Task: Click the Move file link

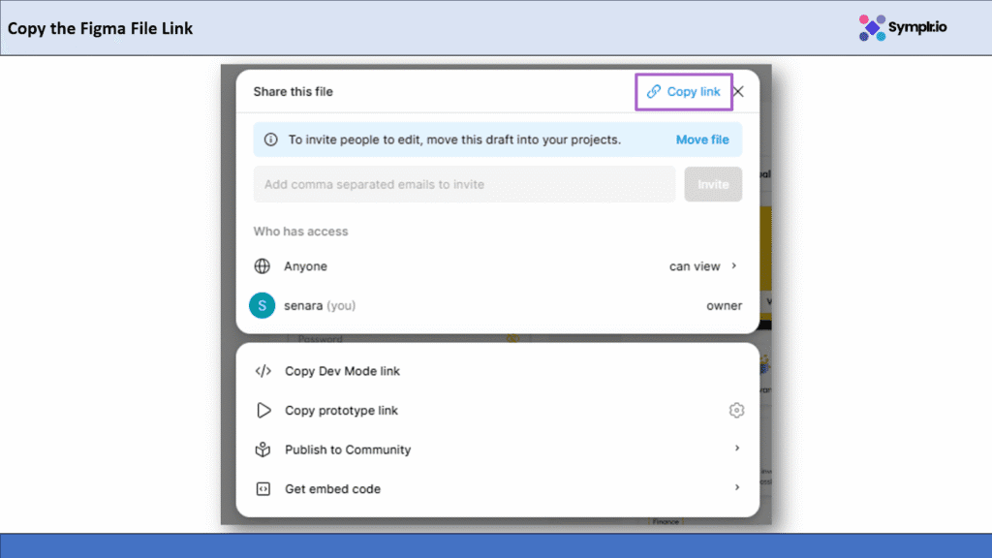Action: (x=702, y=139)
